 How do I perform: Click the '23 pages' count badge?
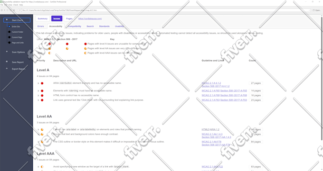click(256, 100)
